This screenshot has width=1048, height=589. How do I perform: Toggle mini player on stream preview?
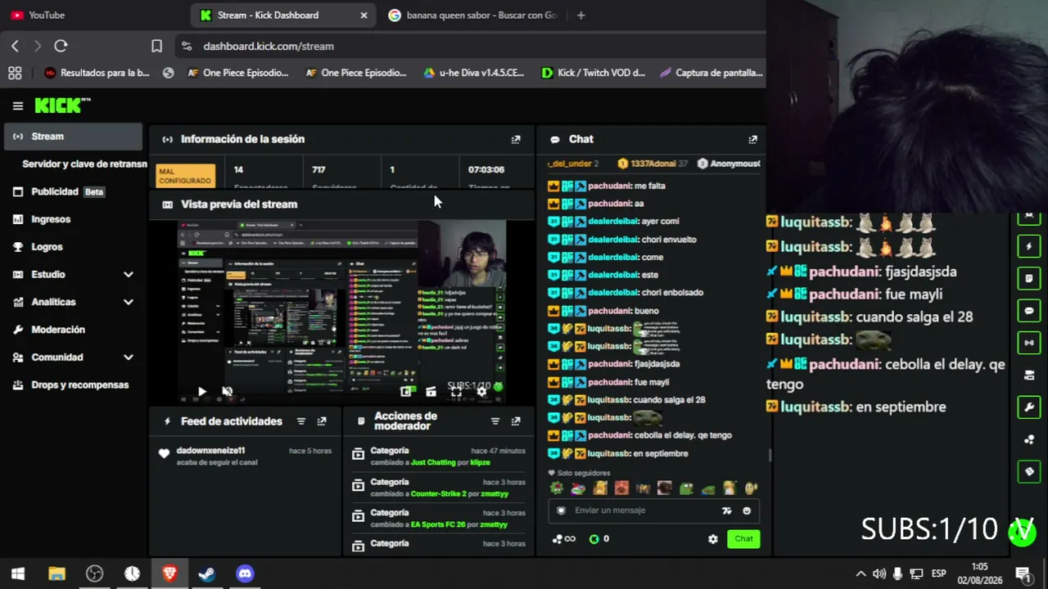coord(405,392)
